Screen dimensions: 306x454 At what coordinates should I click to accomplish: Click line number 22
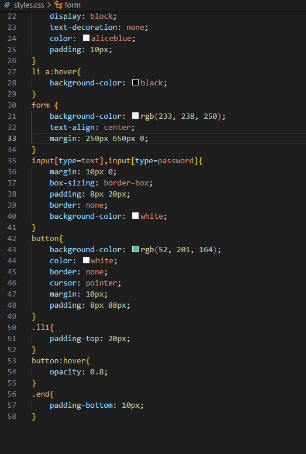12,16
